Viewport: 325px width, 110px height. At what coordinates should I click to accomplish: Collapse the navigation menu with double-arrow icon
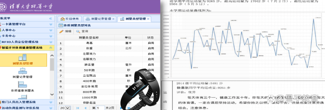coord(51,18)
